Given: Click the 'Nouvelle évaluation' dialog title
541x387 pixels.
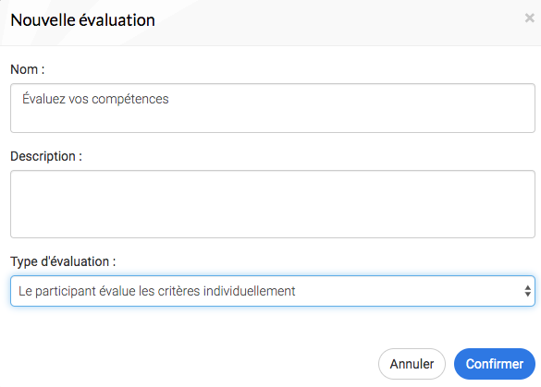Looking at the screenshot, I should click(83, 20).
